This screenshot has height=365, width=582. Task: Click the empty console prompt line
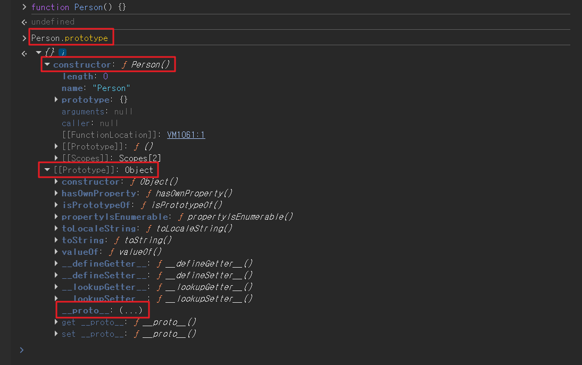pos(266,350)
